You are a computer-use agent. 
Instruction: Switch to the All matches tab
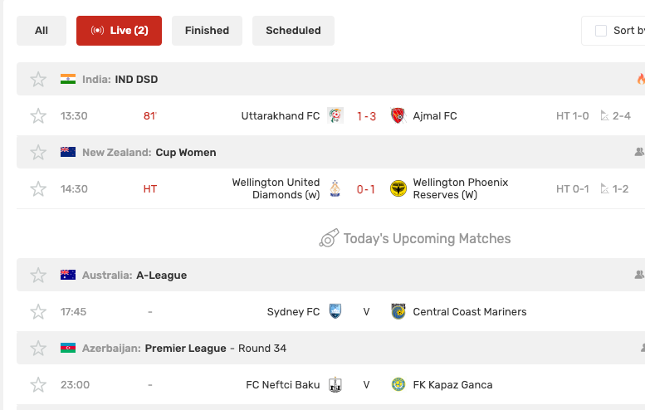[42, 31]
